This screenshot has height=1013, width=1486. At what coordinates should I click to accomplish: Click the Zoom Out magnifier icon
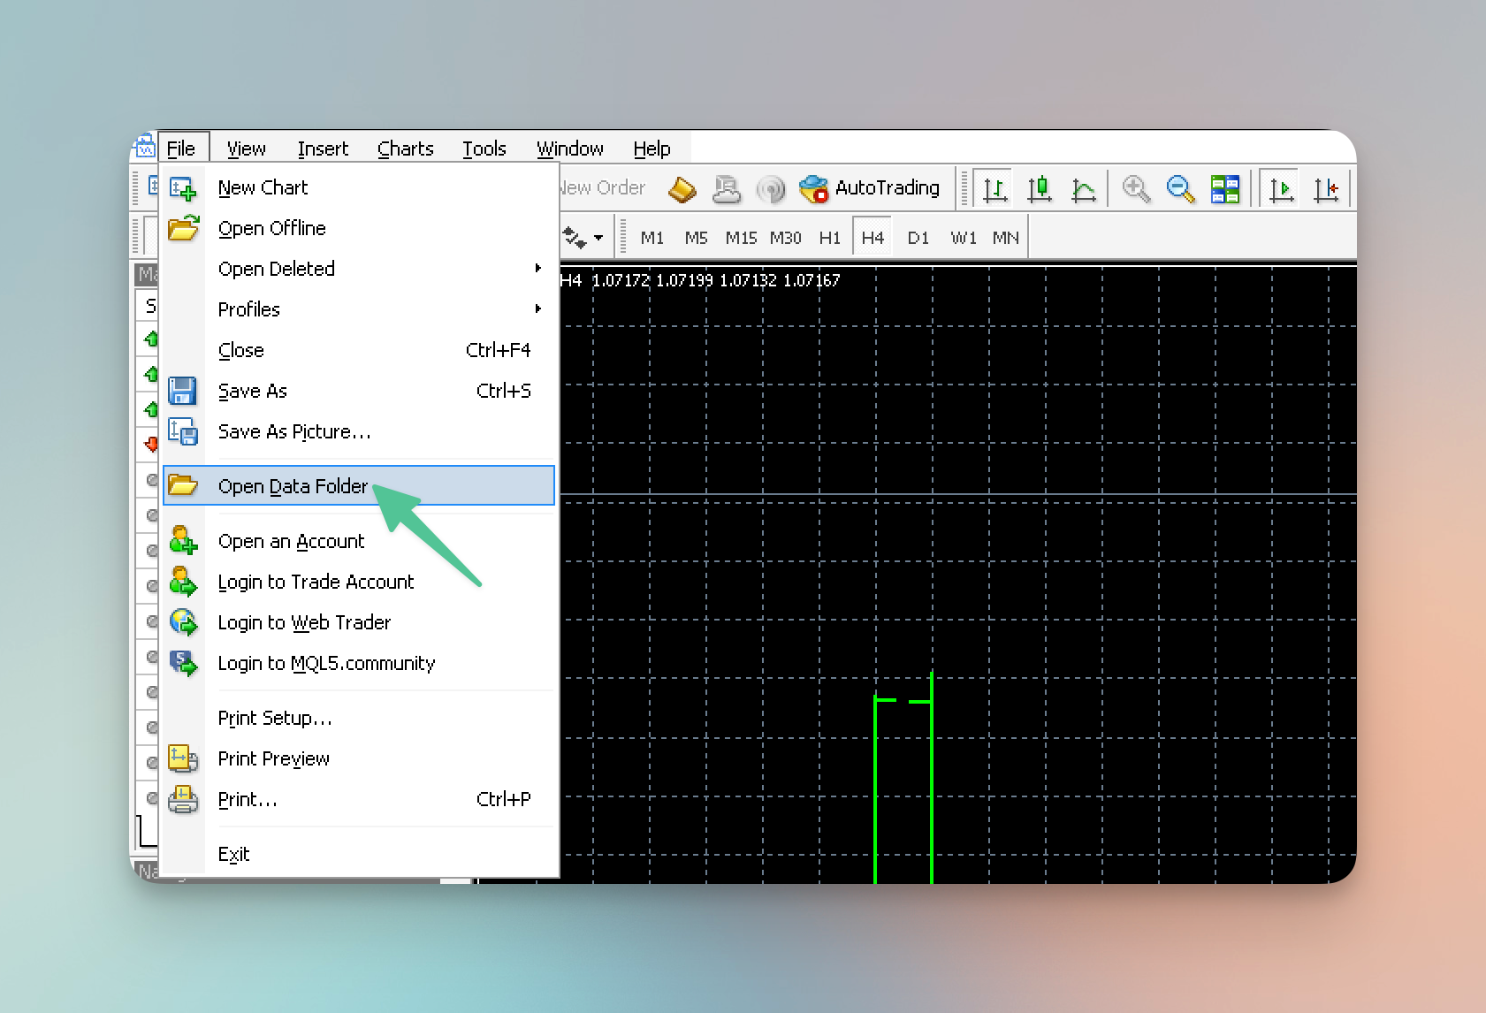tap(1180, 189)
